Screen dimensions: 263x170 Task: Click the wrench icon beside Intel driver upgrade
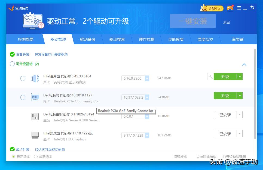[210, 77]
